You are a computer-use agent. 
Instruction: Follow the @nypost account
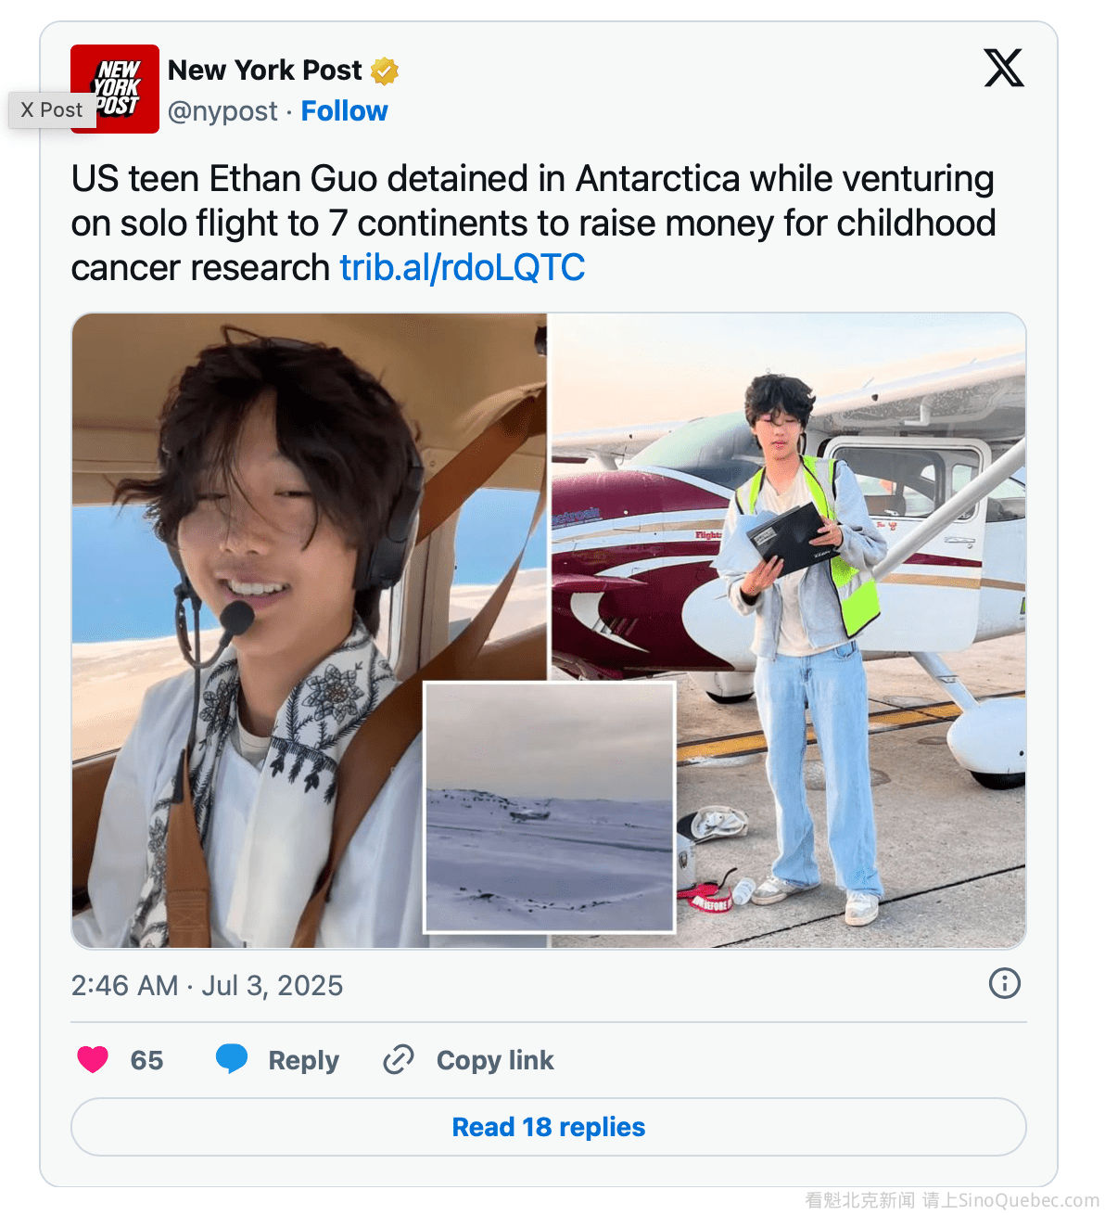(344, 111)
